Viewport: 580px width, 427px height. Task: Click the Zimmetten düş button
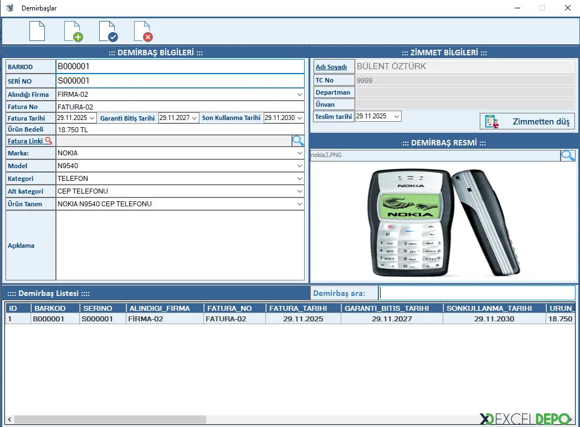[x=527, y=121]
